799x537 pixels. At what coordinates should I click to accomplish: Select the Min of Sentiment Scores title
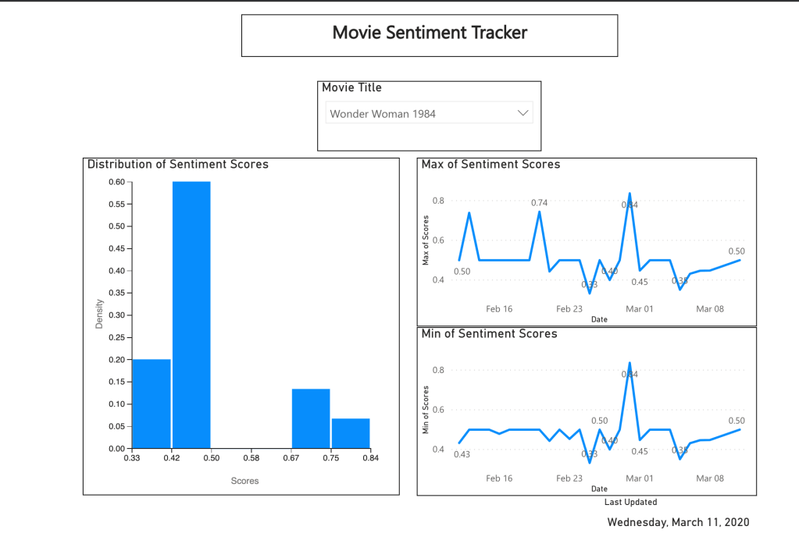click(x=489, y=334)
